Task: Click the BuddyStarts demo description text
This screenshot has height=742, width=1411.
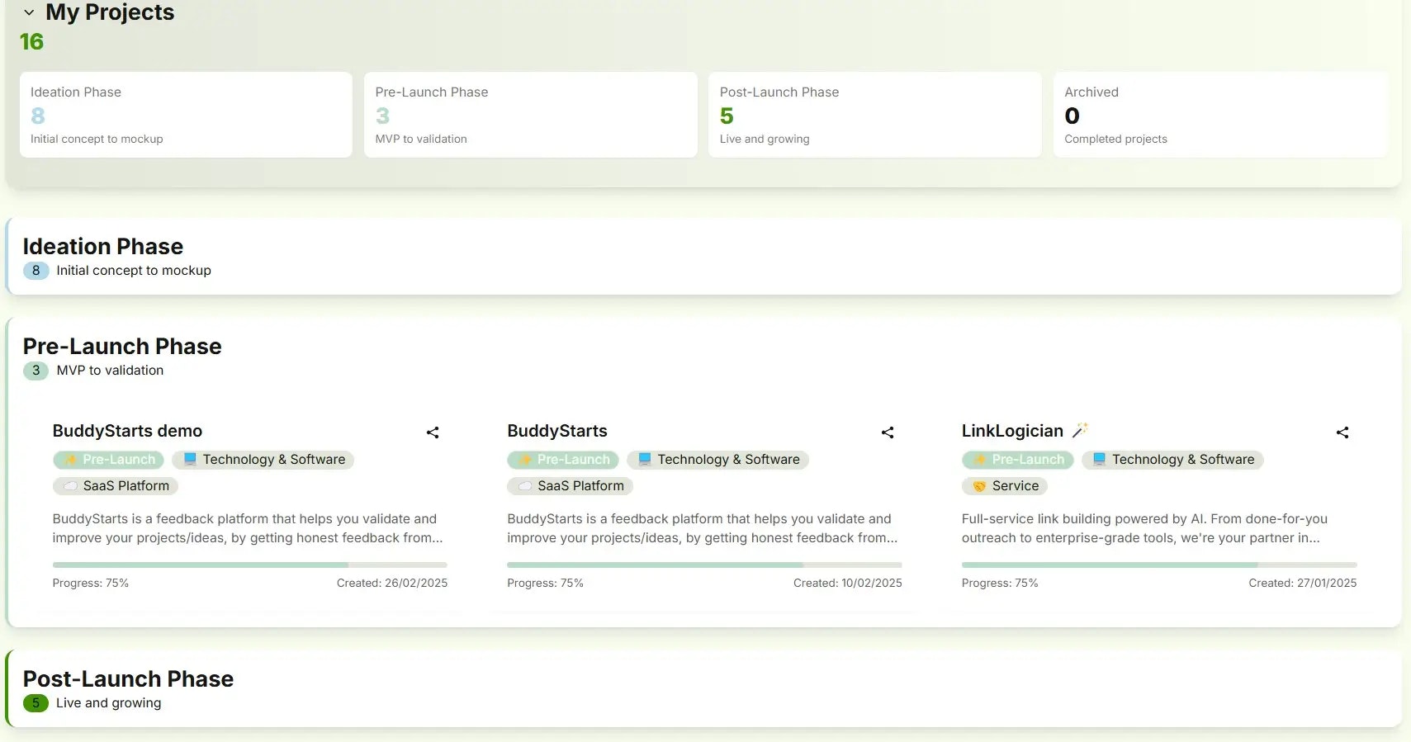Action: [x=248, y=528]
